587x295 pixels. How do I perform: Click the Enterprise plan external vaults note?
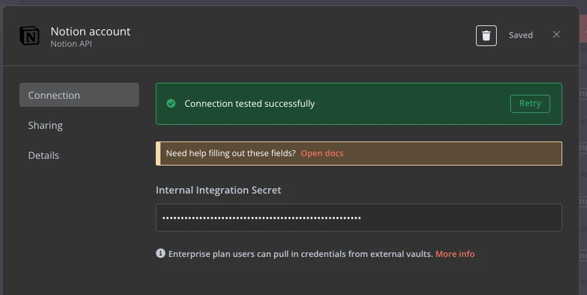pyautogui.click(x=300, y=254)
